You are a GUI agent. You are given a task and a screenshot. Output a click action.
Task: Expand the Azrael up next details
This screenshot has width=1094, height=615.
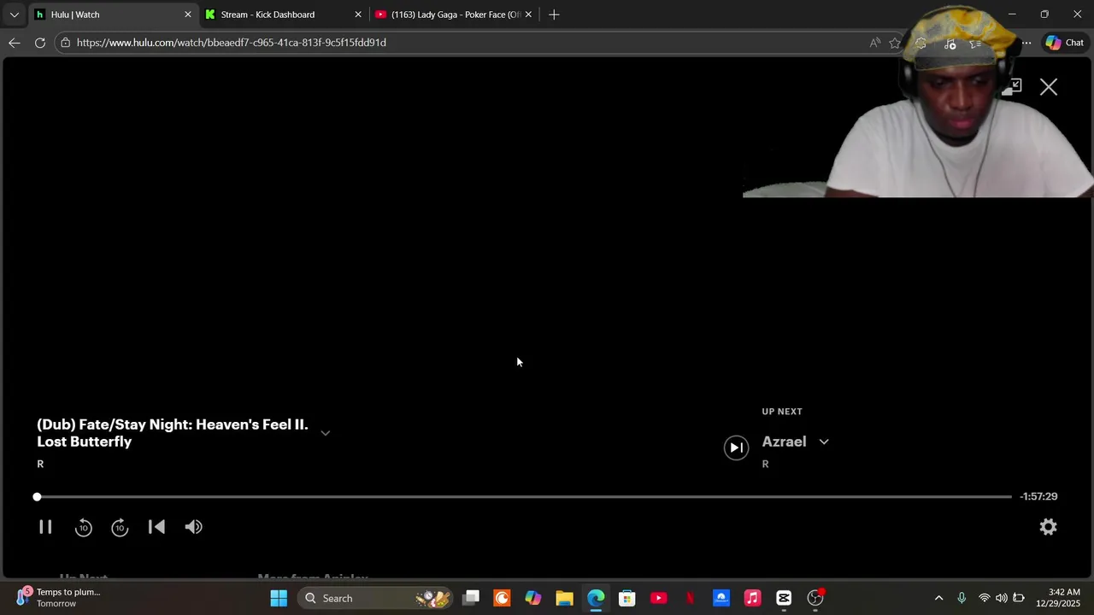pos(824,442)
